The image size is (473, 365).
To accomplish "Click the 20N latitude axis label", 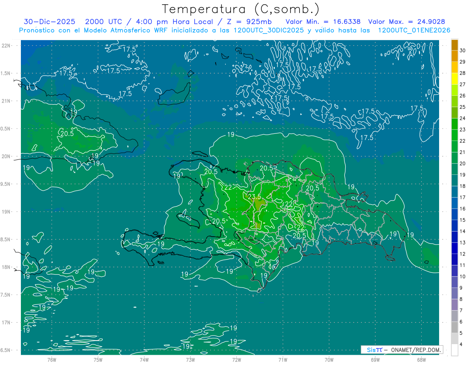I will click(x=6, y=156).
